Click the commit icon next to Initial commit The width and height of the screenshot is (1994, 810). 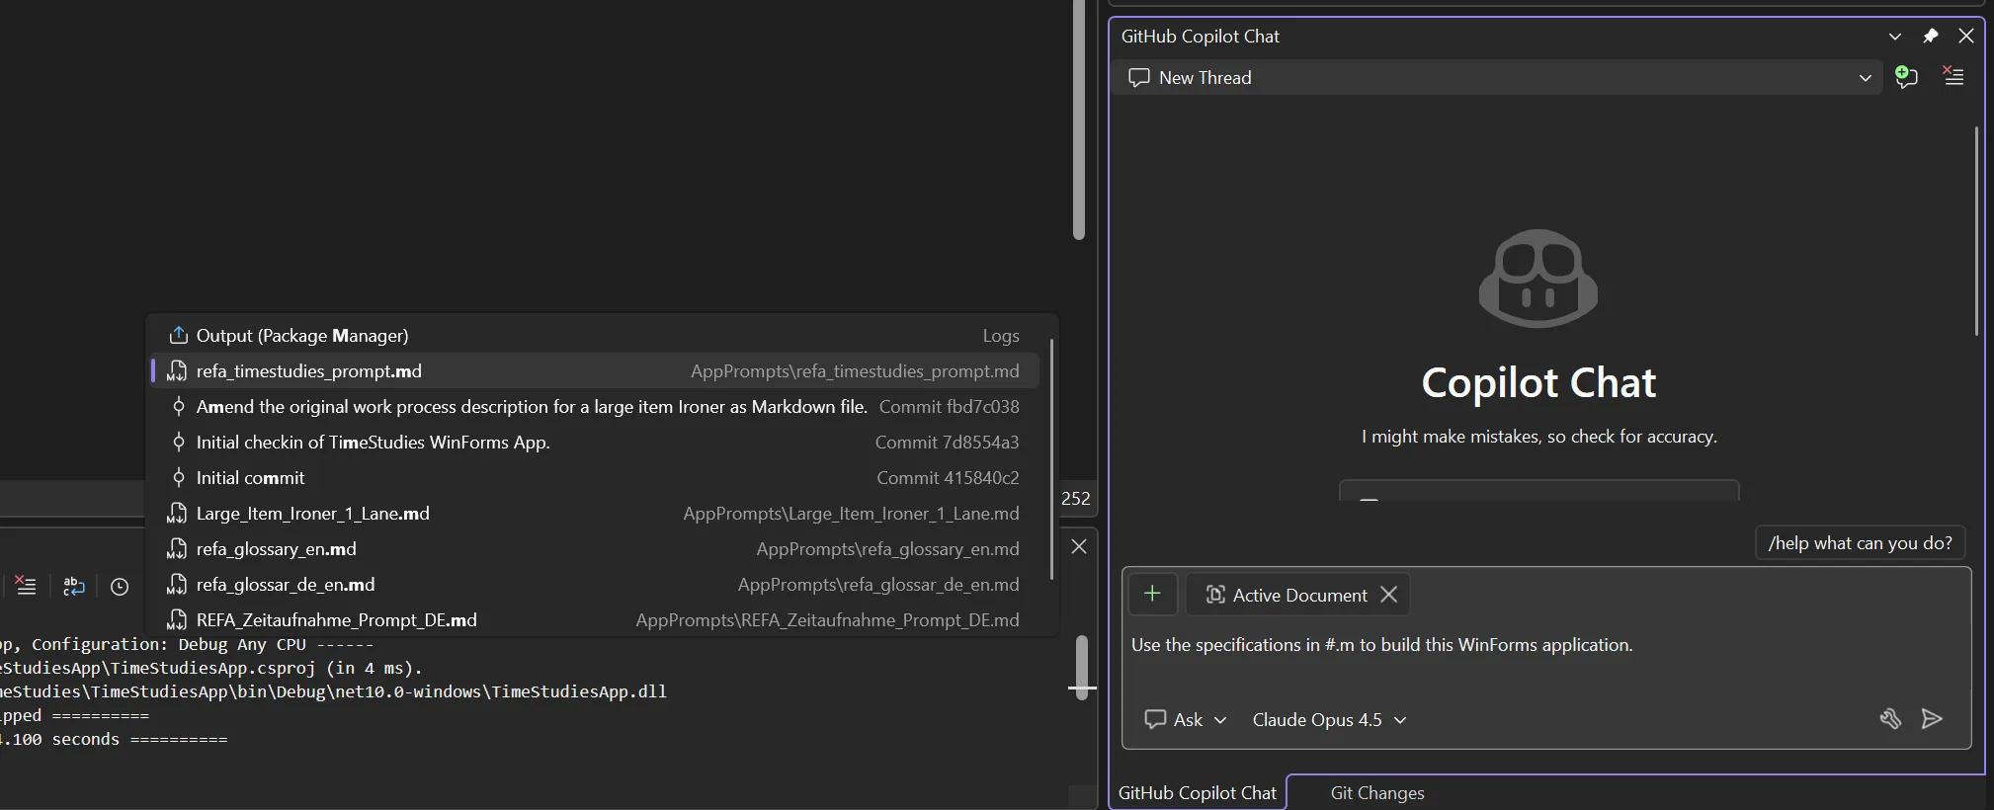[178, 478]
